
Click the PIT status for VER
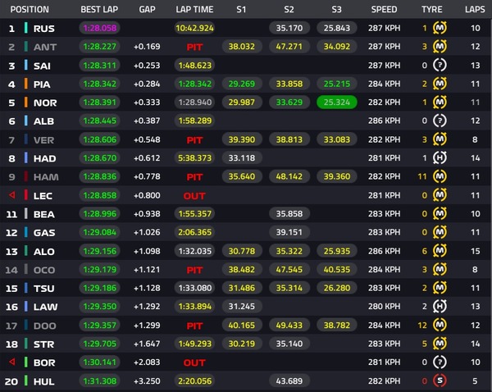tap(194, 140)
